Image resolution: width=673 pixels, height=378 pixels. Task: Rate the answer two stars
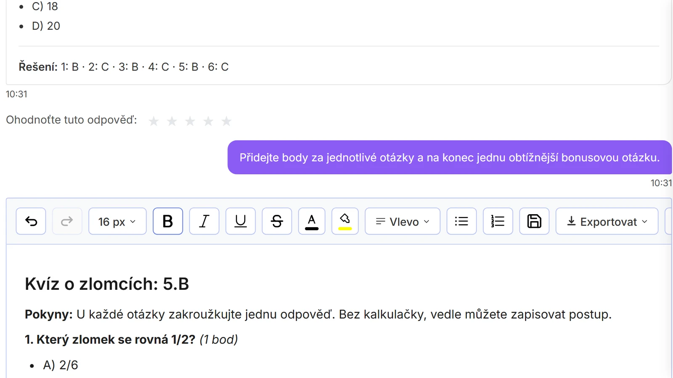click(x=172, y=121)
